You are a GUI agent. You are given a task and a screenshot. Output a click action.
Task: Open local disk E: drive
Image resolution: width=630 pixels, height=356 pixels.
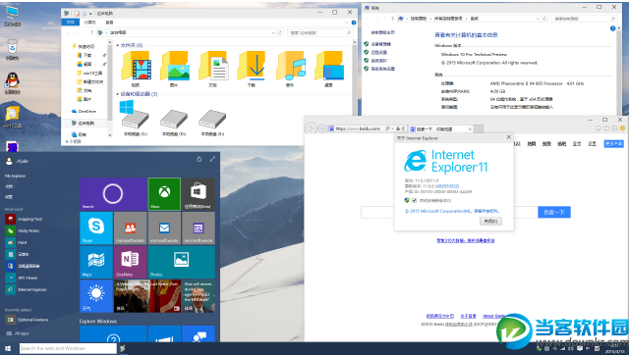click(212, 122)
